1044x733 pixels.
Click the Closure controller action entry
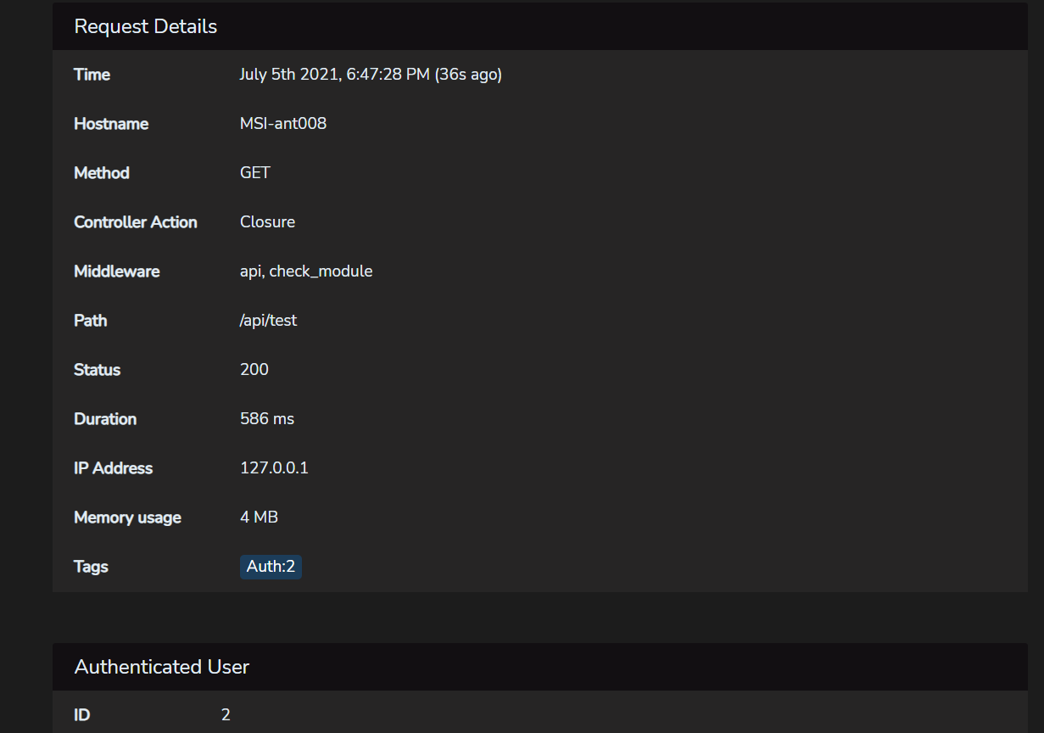tap(267, 221)
